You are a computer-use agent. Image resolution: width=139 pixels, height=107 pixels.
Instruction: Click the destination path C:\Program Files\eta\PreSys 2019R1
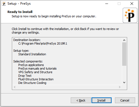[43, 43]
